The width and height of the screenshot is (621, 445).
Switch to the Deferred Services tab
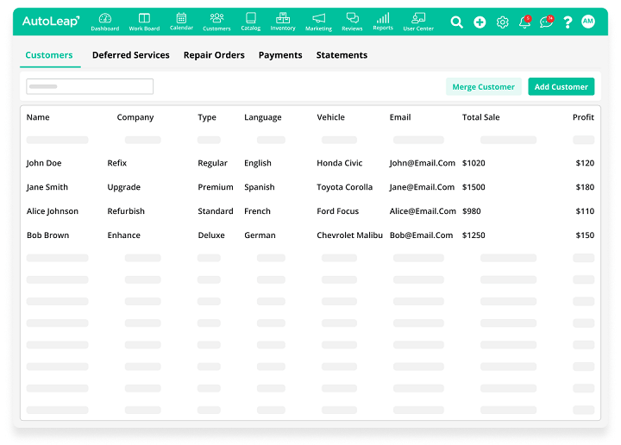click(x=130, y=55)
